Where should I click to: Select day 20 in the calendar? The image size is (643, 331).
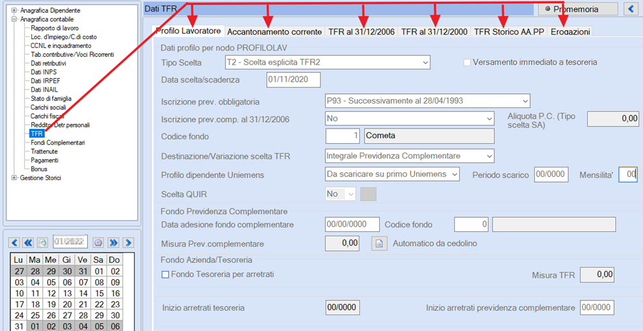[x=68, y=305]
